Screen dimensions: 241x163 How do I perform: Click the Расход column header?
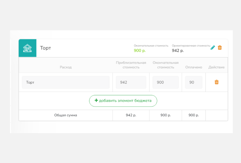(x=65, y=67)
